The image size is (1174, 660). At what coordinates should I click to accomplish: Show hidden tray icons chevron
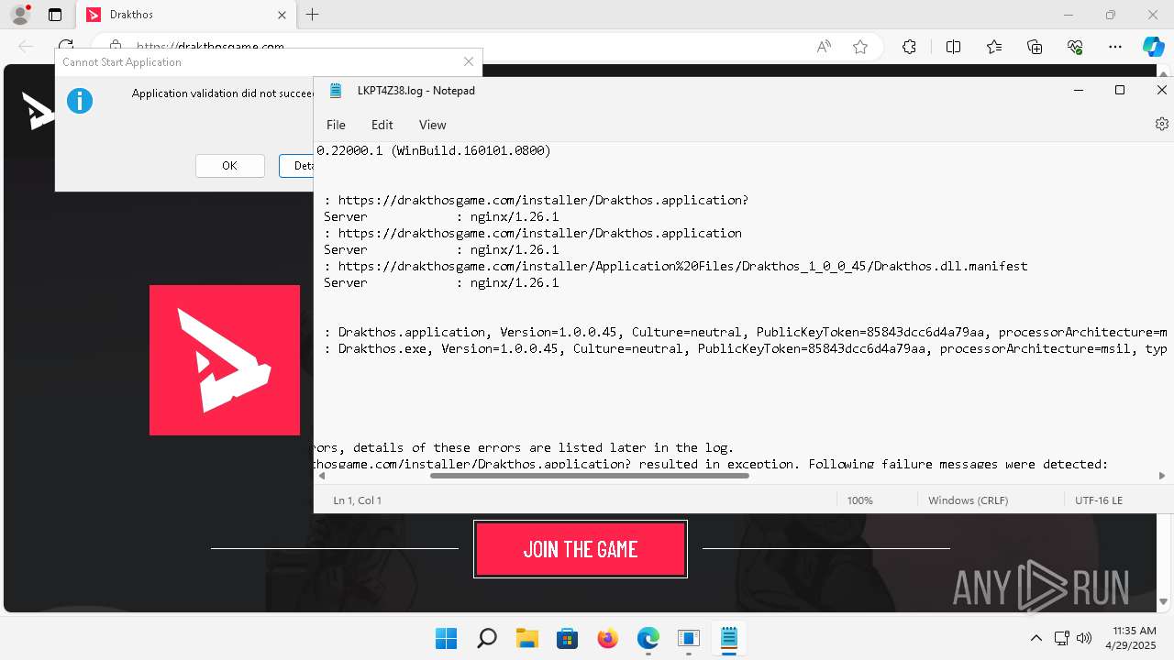pyautogui.click(x=1036, y=638)
